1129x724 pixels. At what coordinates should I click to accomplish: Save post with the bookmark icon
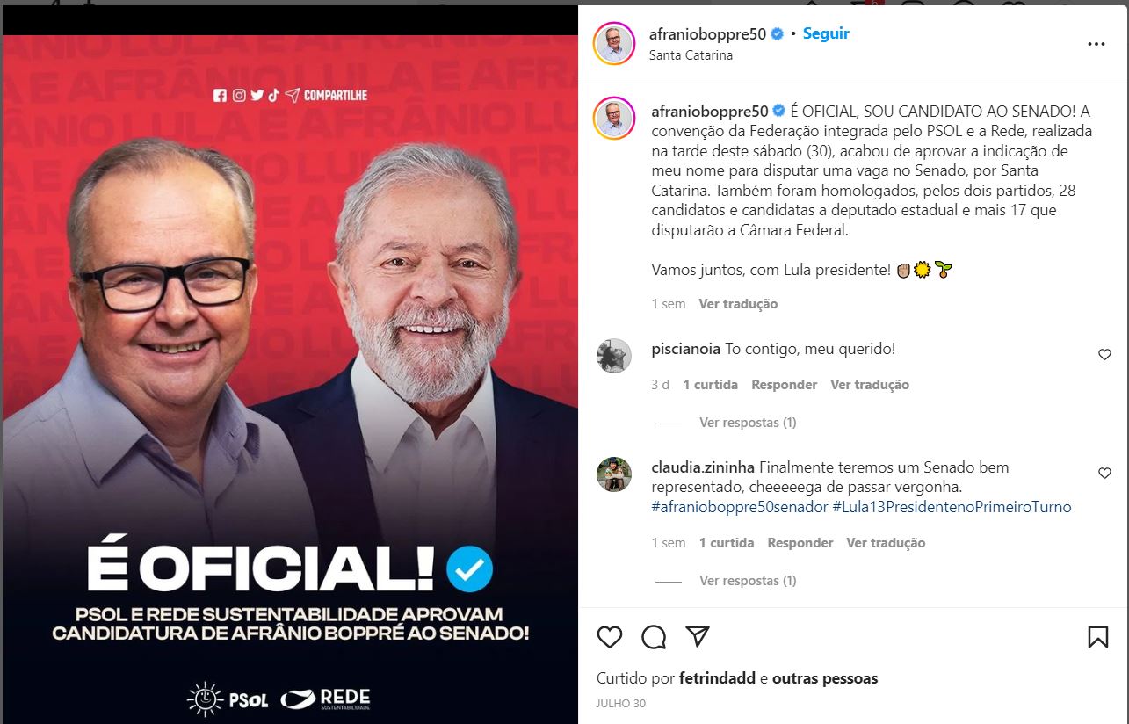pos(1098,637)
